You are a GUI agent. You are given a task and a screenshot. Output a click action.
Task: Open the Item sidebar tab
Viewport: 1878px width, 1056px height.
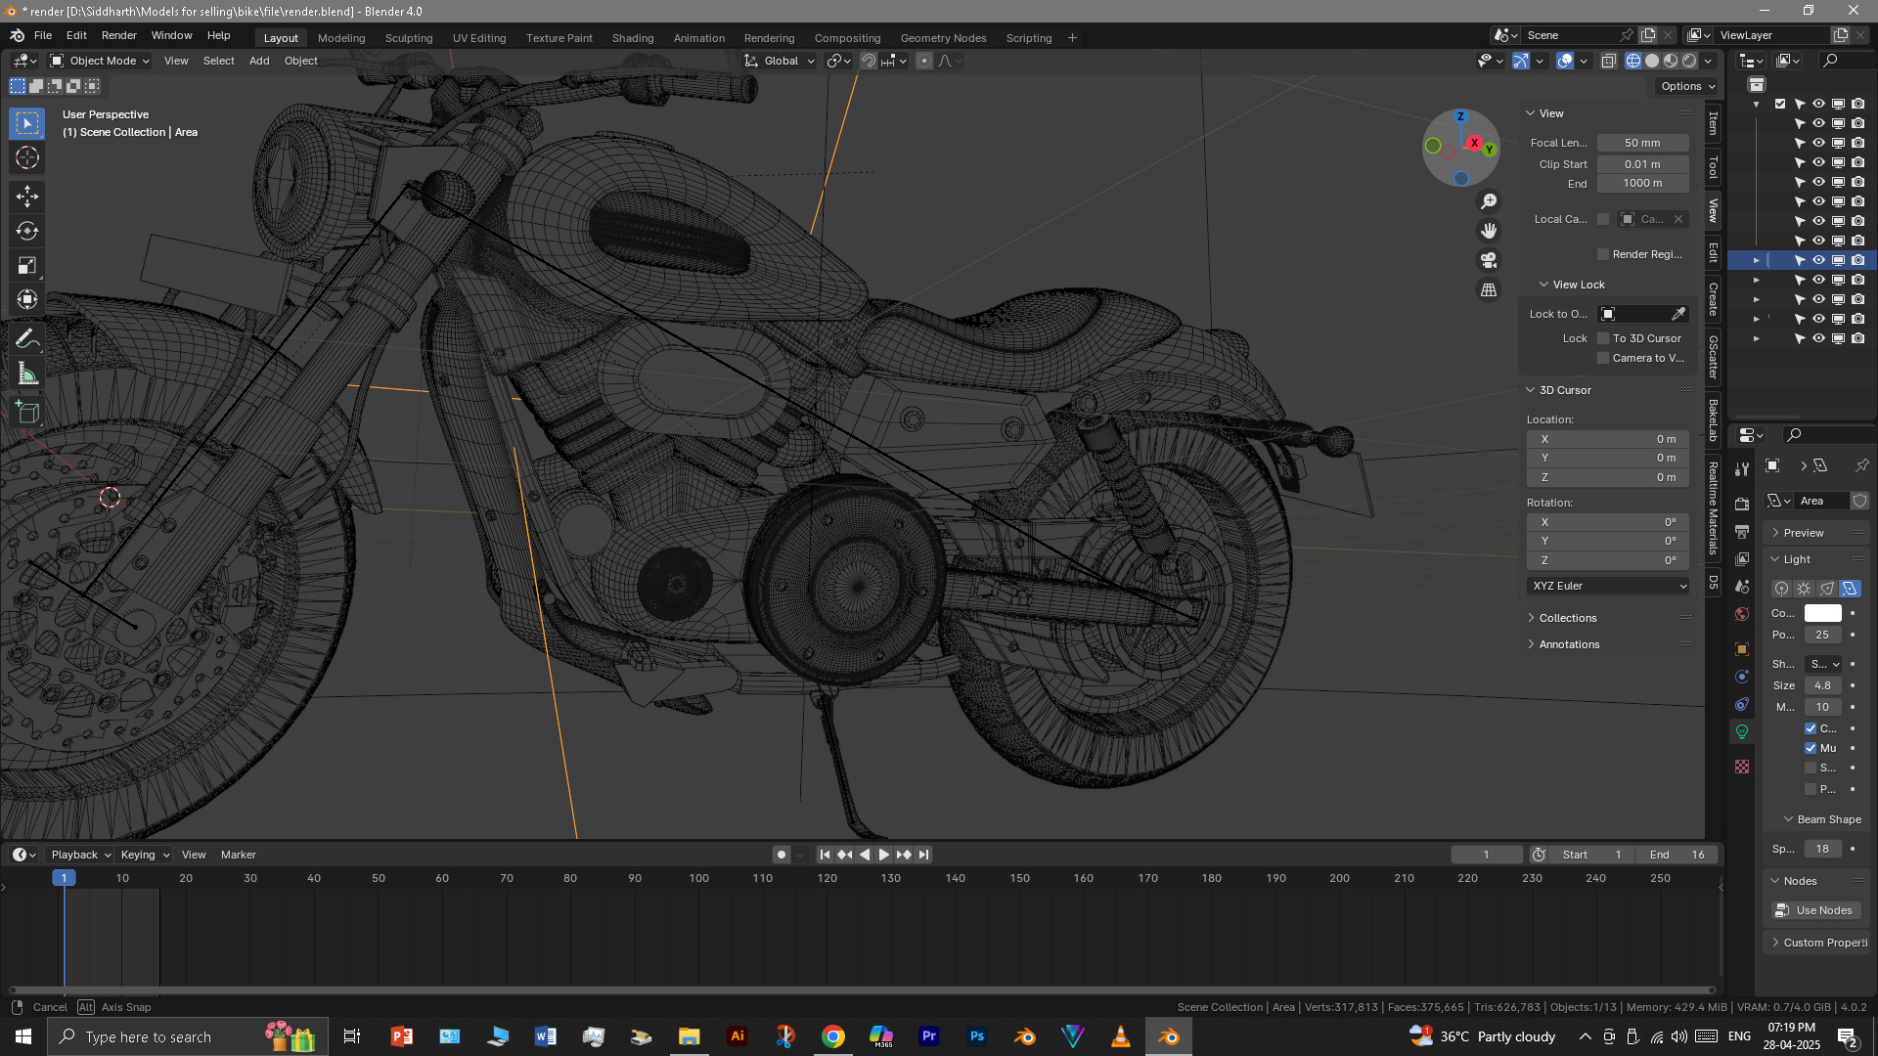click(1713, 123)
